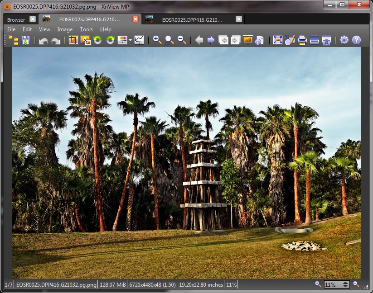Switch to the Browser tab
This screenshot has width=373, height=293.
[16, 19]
